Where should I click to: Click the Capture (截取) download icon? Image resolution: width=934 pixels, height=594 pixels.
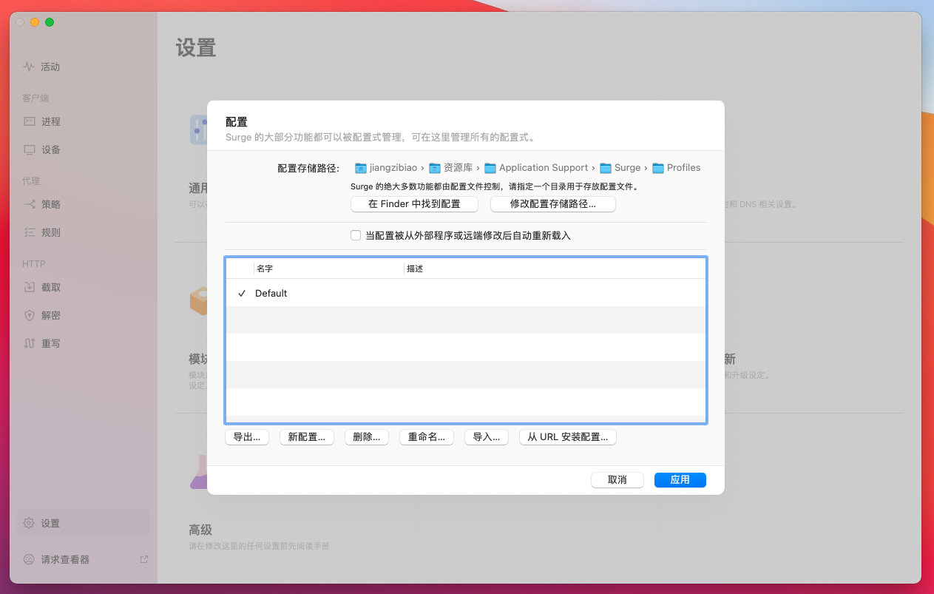[30, 287]
